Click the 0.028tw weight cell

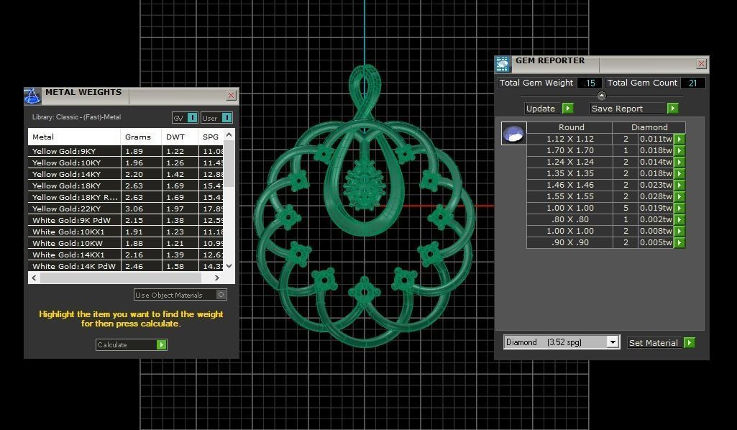tap(656, 196)
